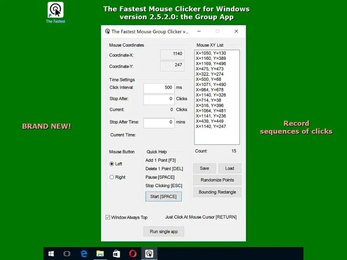Image resolution: width=347 pixels, height=260 pixels.
Task: Click the Stop Clicking [ESC] help text
Action: tap(164, 185)
